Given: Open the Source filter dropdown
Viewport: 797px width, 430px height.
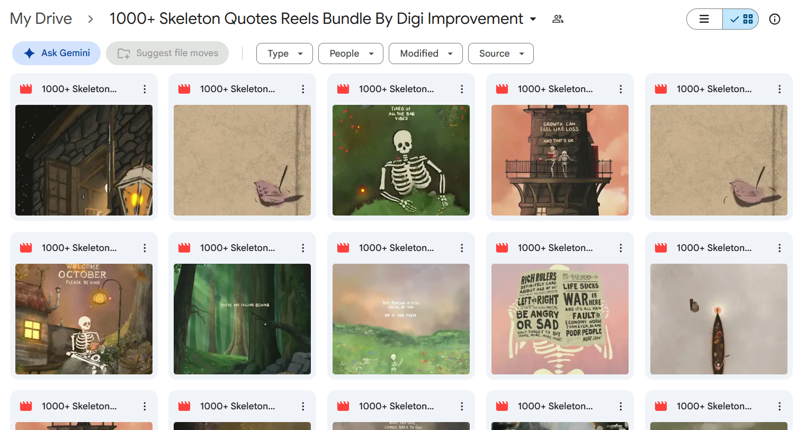Looking at the screenshot, I should 501,53.
